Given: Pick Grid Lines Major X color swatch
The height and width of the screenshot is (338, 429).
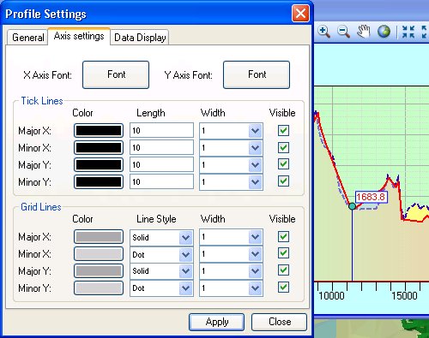Looking at the screenshot, I should click(99, 237).
